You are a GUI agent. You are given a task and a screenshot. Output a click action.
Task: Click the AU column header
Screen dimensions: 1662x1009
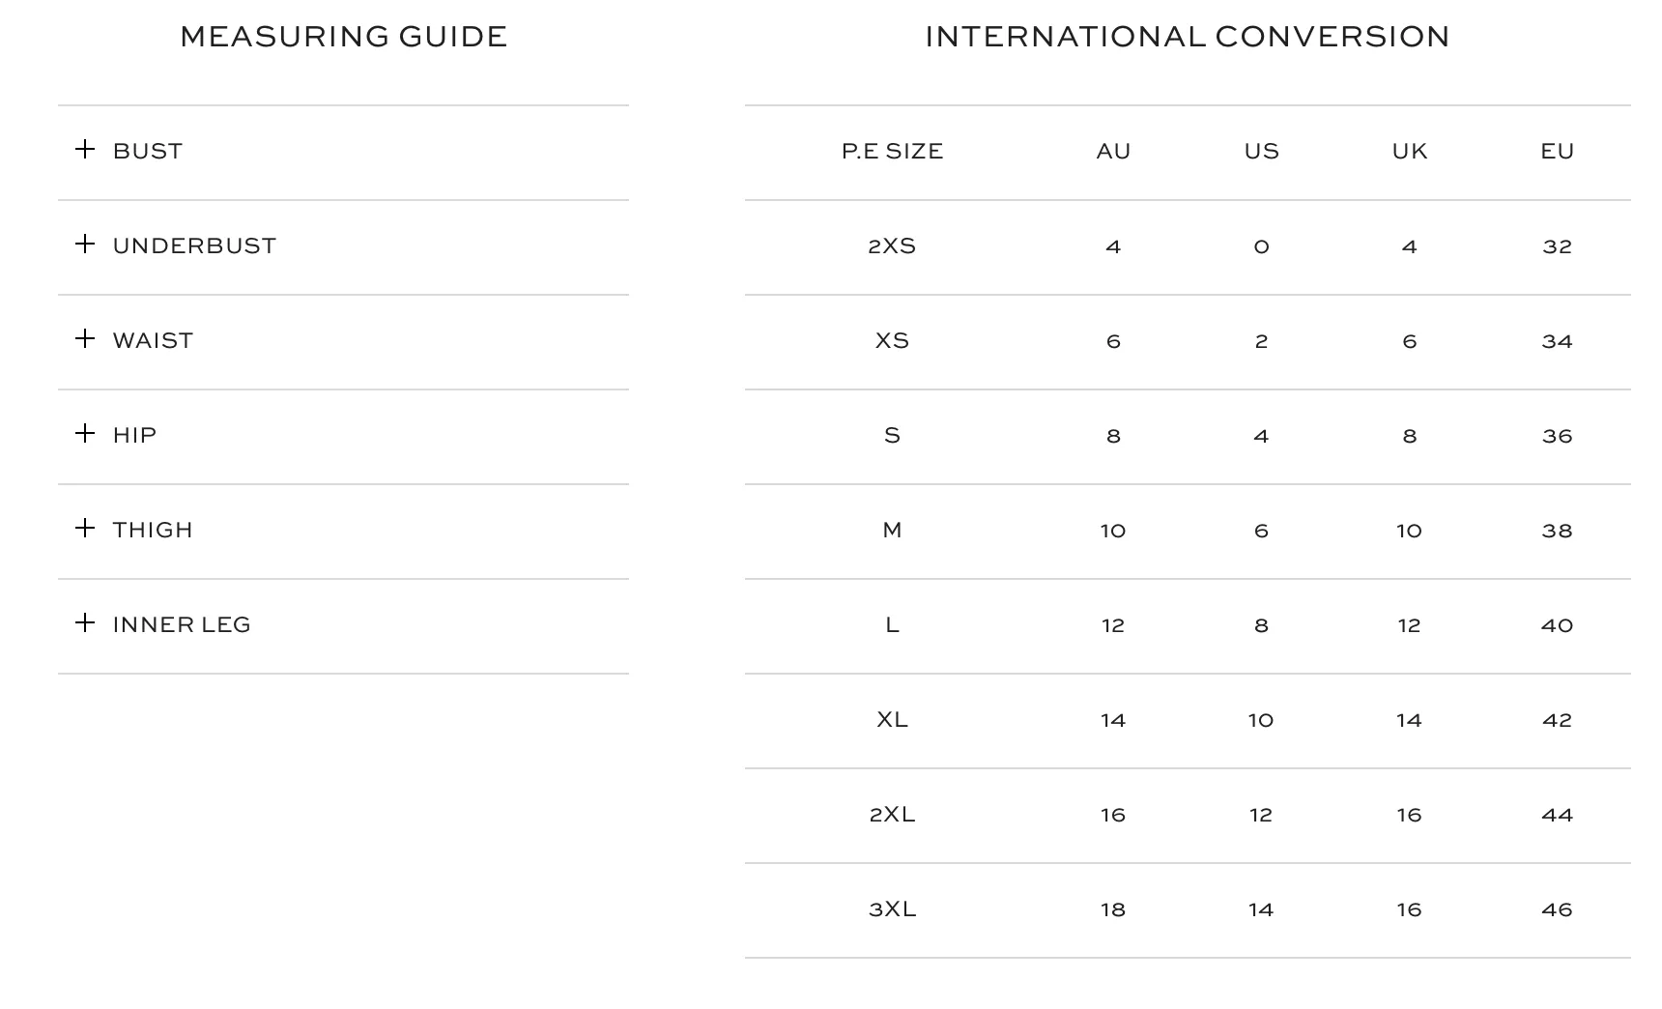(1113, 151)
